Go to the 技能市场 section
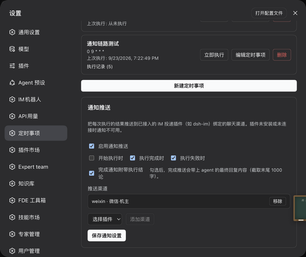 tap(36, 217)
